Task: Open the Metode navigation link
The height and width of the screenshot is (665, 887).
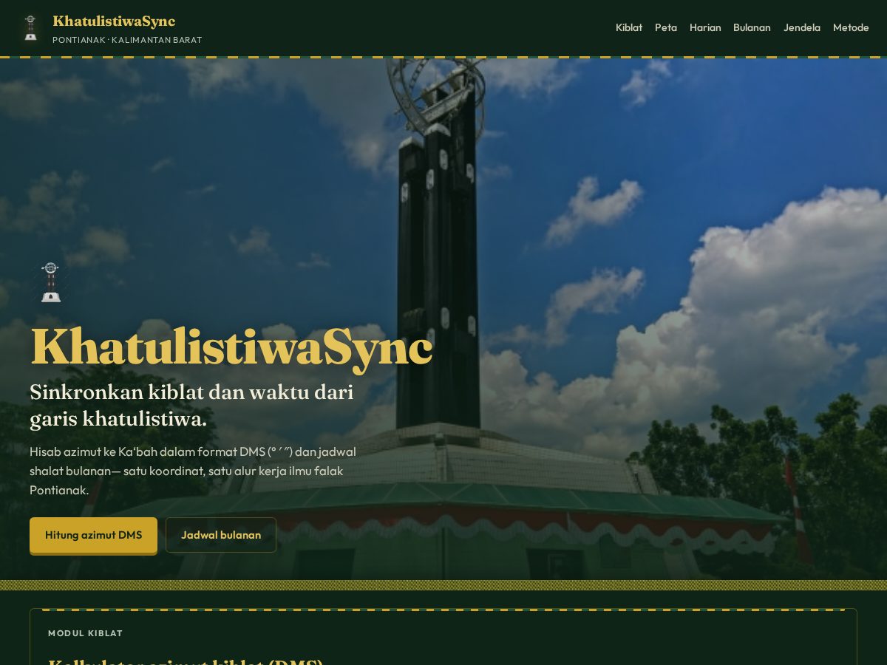Action: 851,27
